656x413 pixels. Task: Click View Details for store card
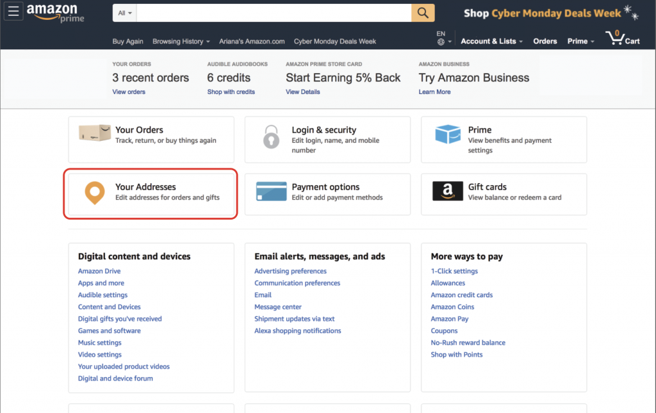pos(302,92)
